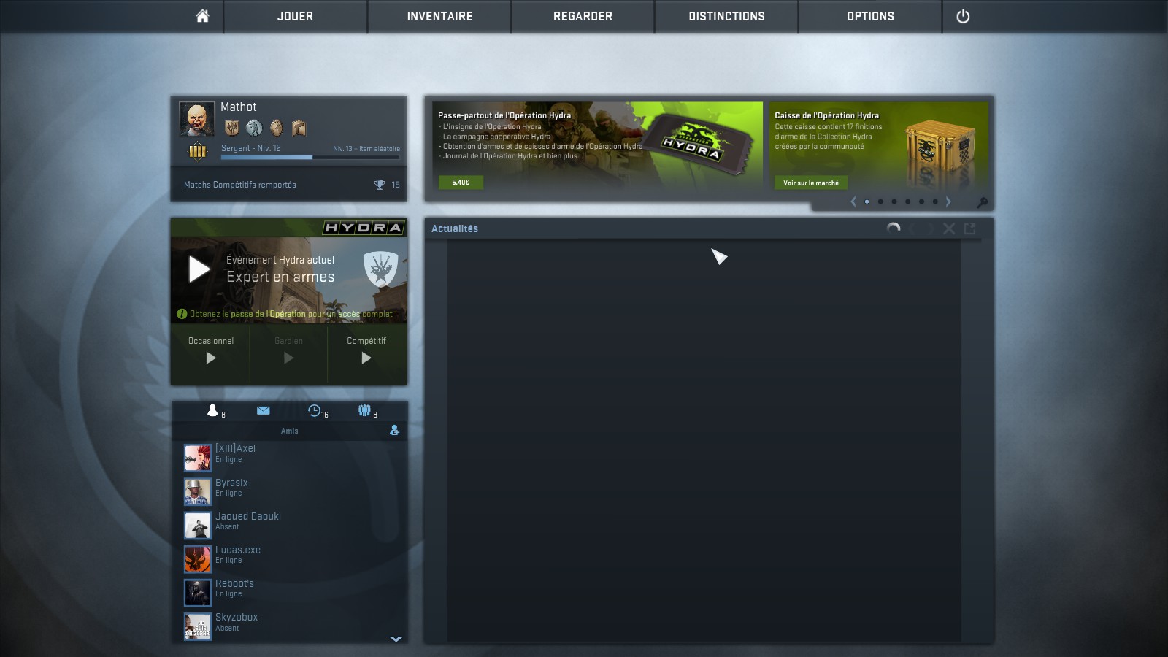Go to previous store carousel page
This screenshot has height=657, width=1168.
[853, 201]
